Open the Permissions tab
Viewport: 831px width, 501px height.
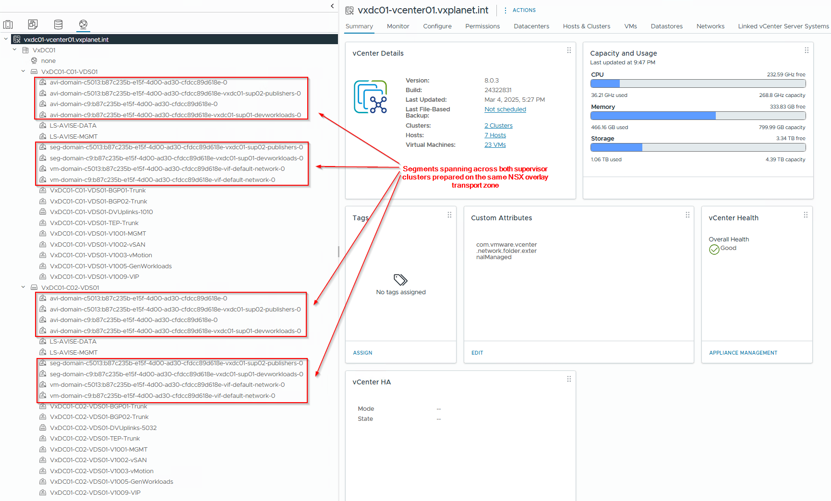click(x=482, y=26)
